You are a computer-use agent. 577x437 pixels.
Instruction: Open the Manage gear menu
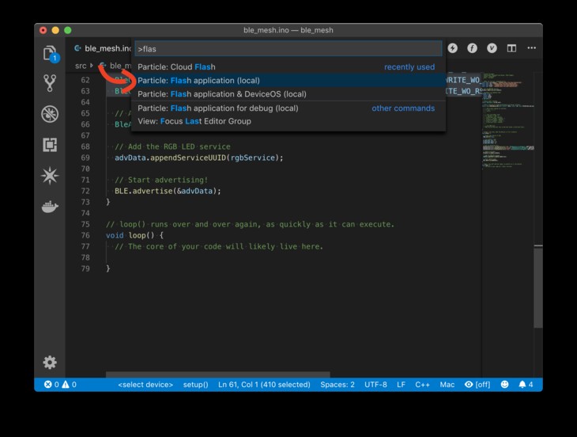[x=50, y=363]
